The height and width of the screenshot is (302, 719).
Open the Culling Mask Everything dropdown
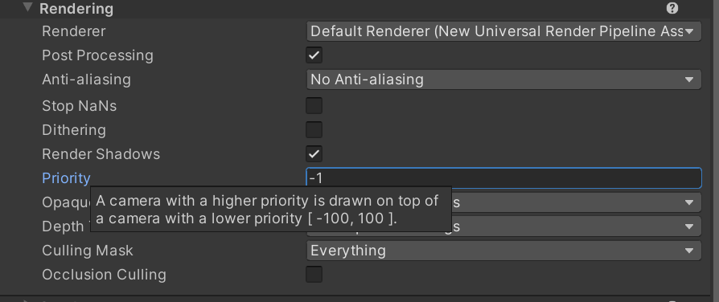pos(503,251)
